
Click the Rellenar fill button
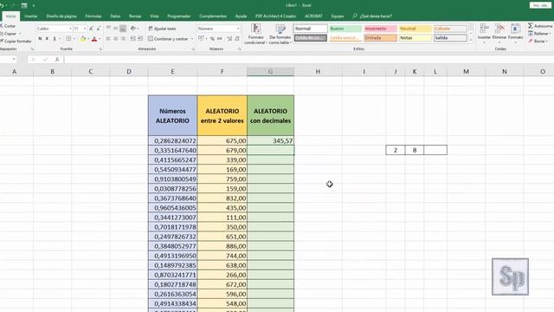[x=539, y=34]
